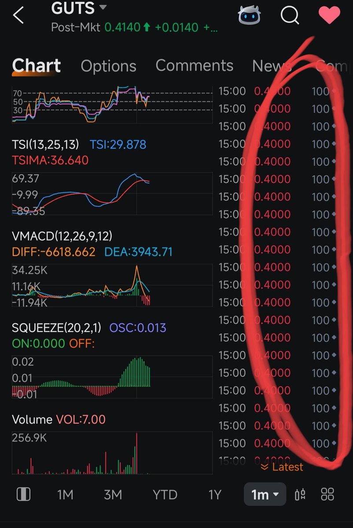Switch to the News tab
This screenshot has height=528, width=353.
(271, 66)
